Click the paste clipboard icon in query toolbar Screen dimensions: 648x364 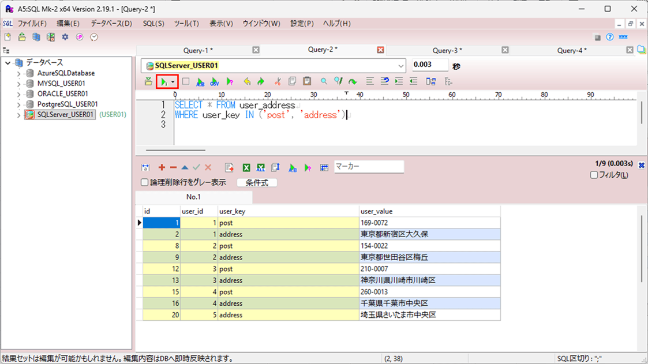pyautogui.click(x=307, y=82)
